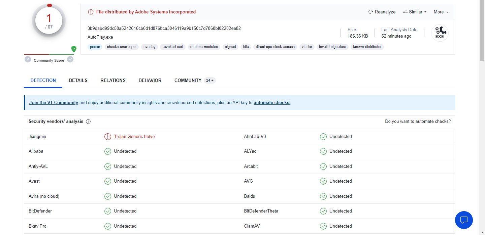The height and width of the screenshot is (235, 485).
Task: Click the detection score gauge showing 1/67
Action: point(49,21)
